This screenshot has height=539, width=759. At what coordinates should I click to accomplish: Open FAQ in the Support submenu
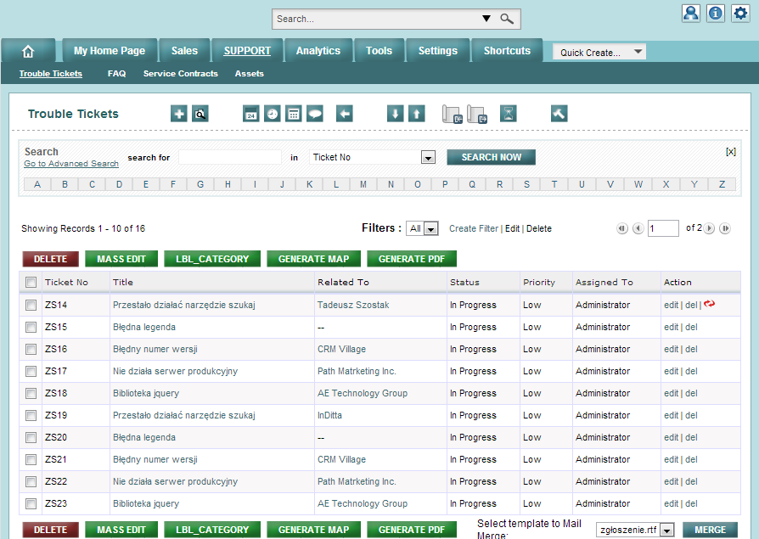[x=116, y=74]
